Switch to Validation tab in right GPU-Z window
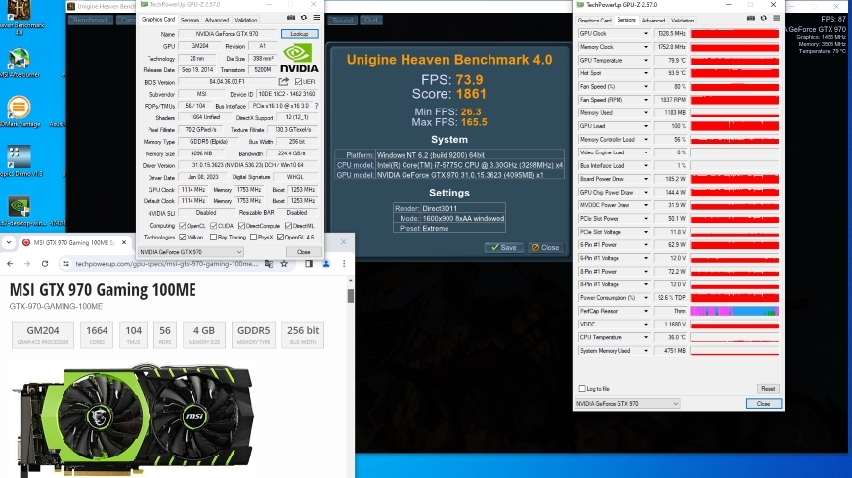This screenshot has height=478, width=852. (682, 21)
